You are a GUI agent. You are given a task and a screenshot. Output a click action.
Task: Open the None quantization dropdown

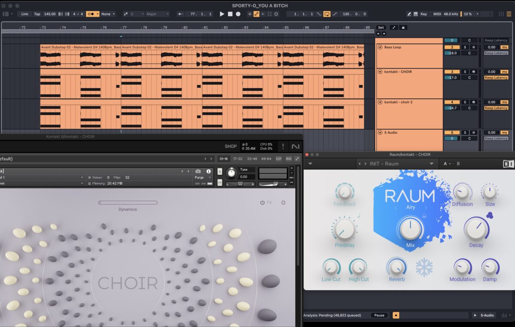(x=108, y=14)
